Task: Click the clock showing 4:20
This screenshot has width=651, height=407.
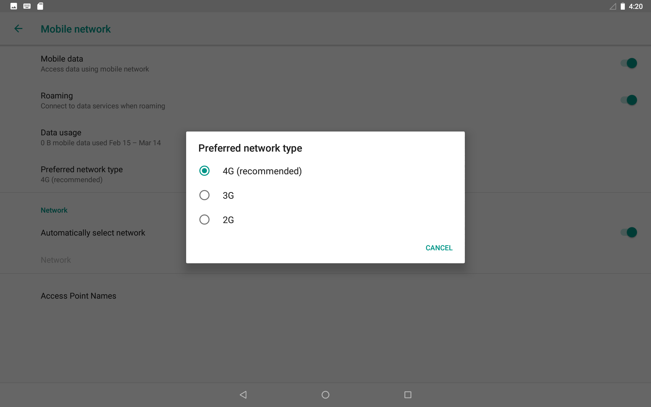Action: (x=635, y=6)
